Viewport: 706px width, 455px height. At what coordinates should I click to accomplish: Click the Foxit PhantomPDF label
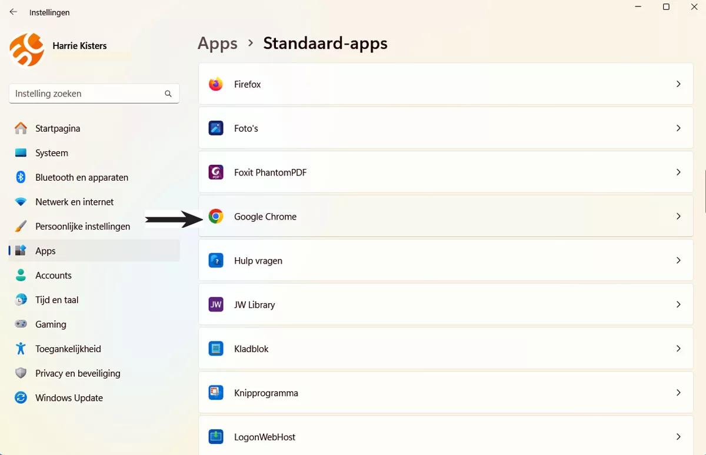pyautogui.click(x=270, y=172)
